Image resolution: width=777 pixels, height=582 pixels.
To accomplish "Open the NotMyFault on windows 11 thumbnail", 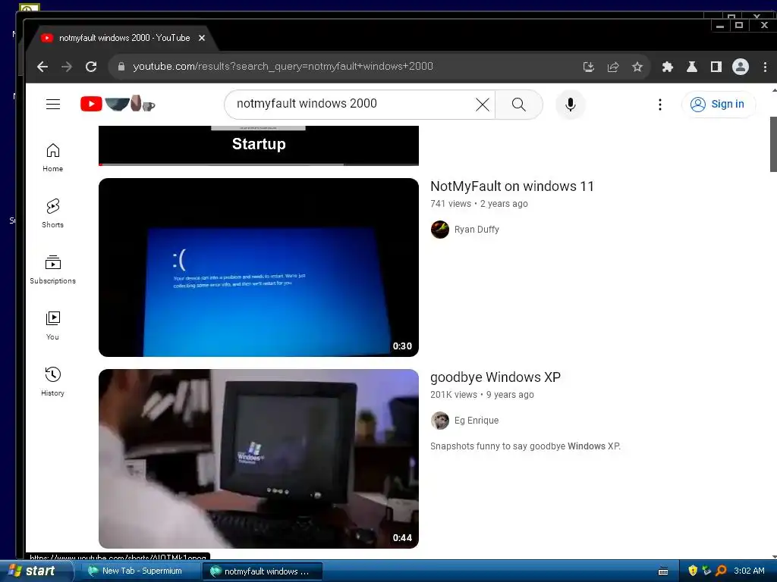I will tap(259, 268).
